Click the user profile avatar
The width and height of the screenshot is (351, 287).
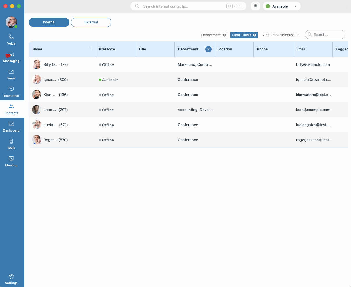(x=11, y=22)
